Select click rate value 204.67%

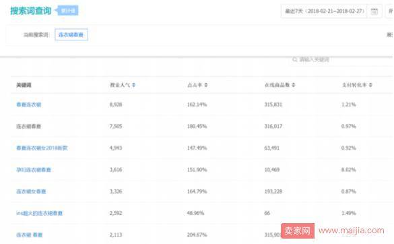(197, 235)
